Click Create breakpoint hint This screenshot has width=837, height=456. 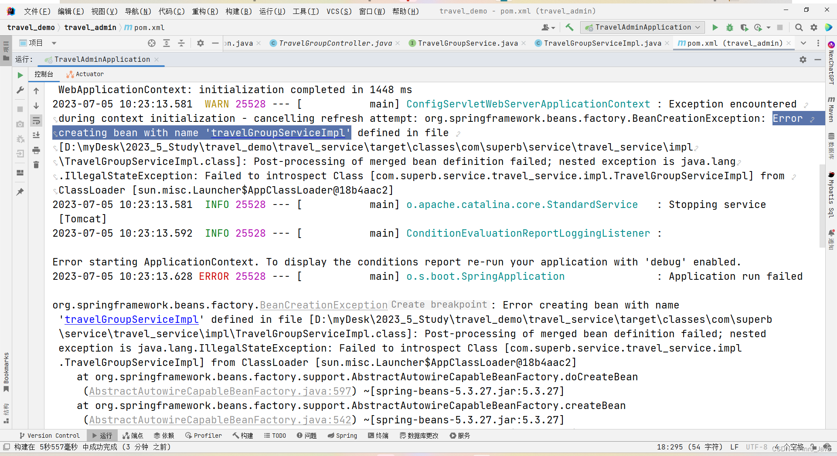click(x=439, y=305)
